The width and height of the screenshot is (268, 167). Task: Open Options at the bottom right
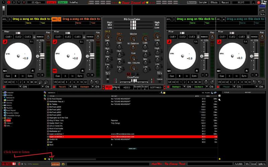click(x=262, y=164)
